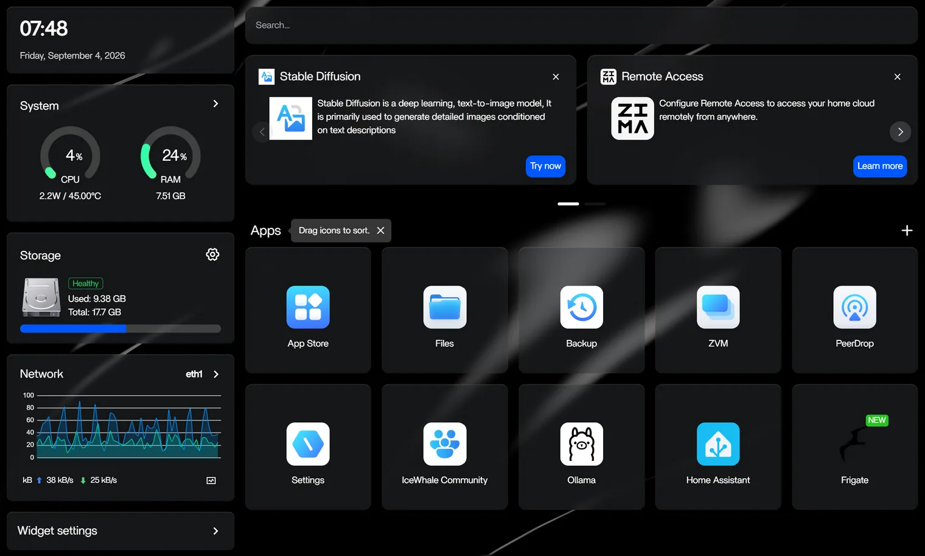Viewport: 925px width, 556px height.
Task: Click the Apps section heading
Action: [266, 230]
